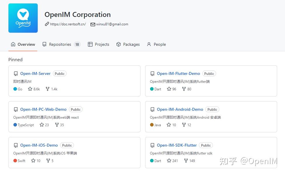This screenshot has width=285, height=174.
Task: Click the fork count 149 on Open-IM-SDK-Flutter
Action: [189, 161]
